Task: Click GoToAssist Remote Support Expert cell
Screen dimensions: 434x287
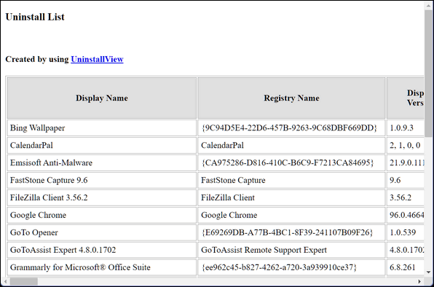Action: 291,250
